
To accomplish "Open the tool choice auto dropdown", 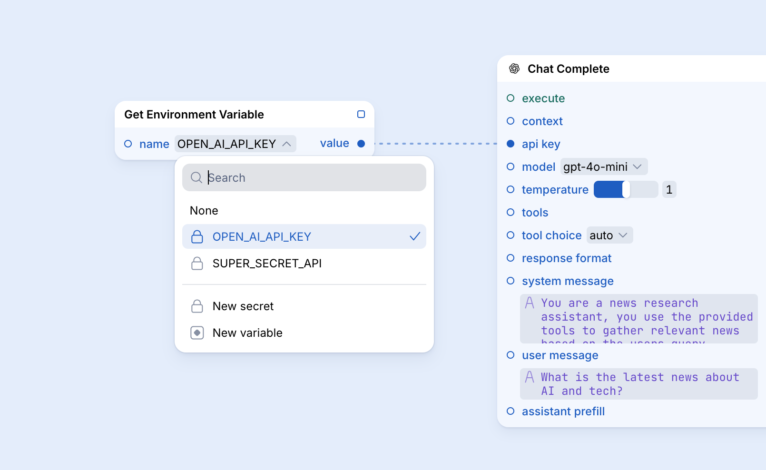I will [x=609, y=235].
